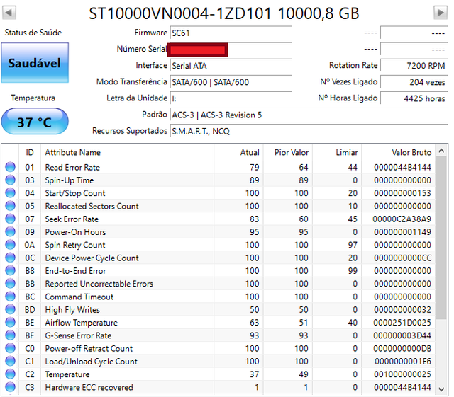Screen dimensions: 454x397
Task: Click status circle for Reported Uncorrectable Errors
Action: click(10, 284)
